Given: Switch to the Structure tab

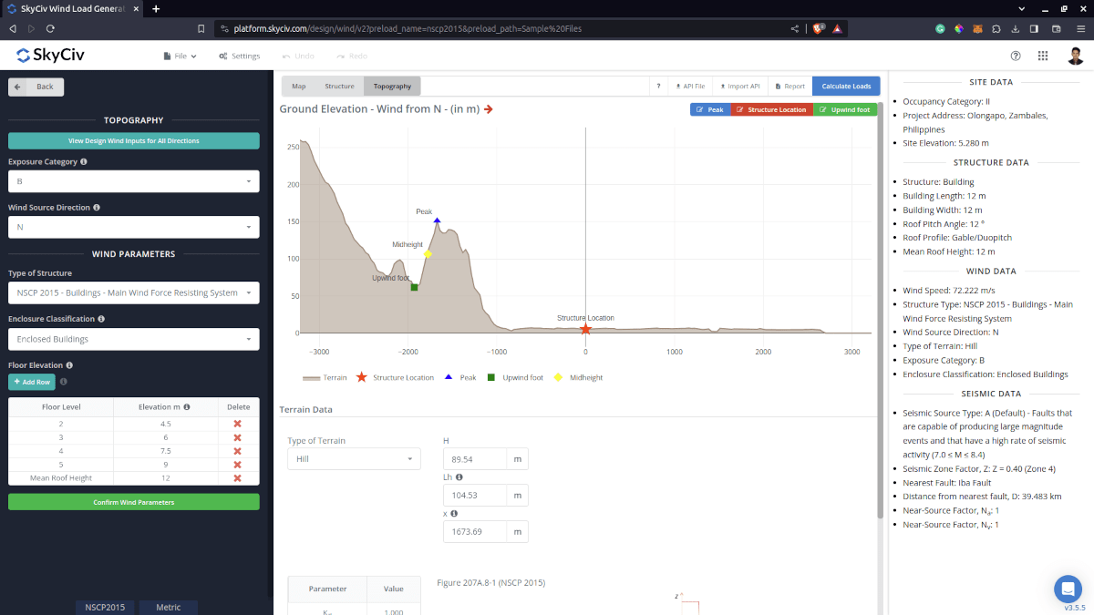Looking at the screenshot, I should (x=339, y=87).
